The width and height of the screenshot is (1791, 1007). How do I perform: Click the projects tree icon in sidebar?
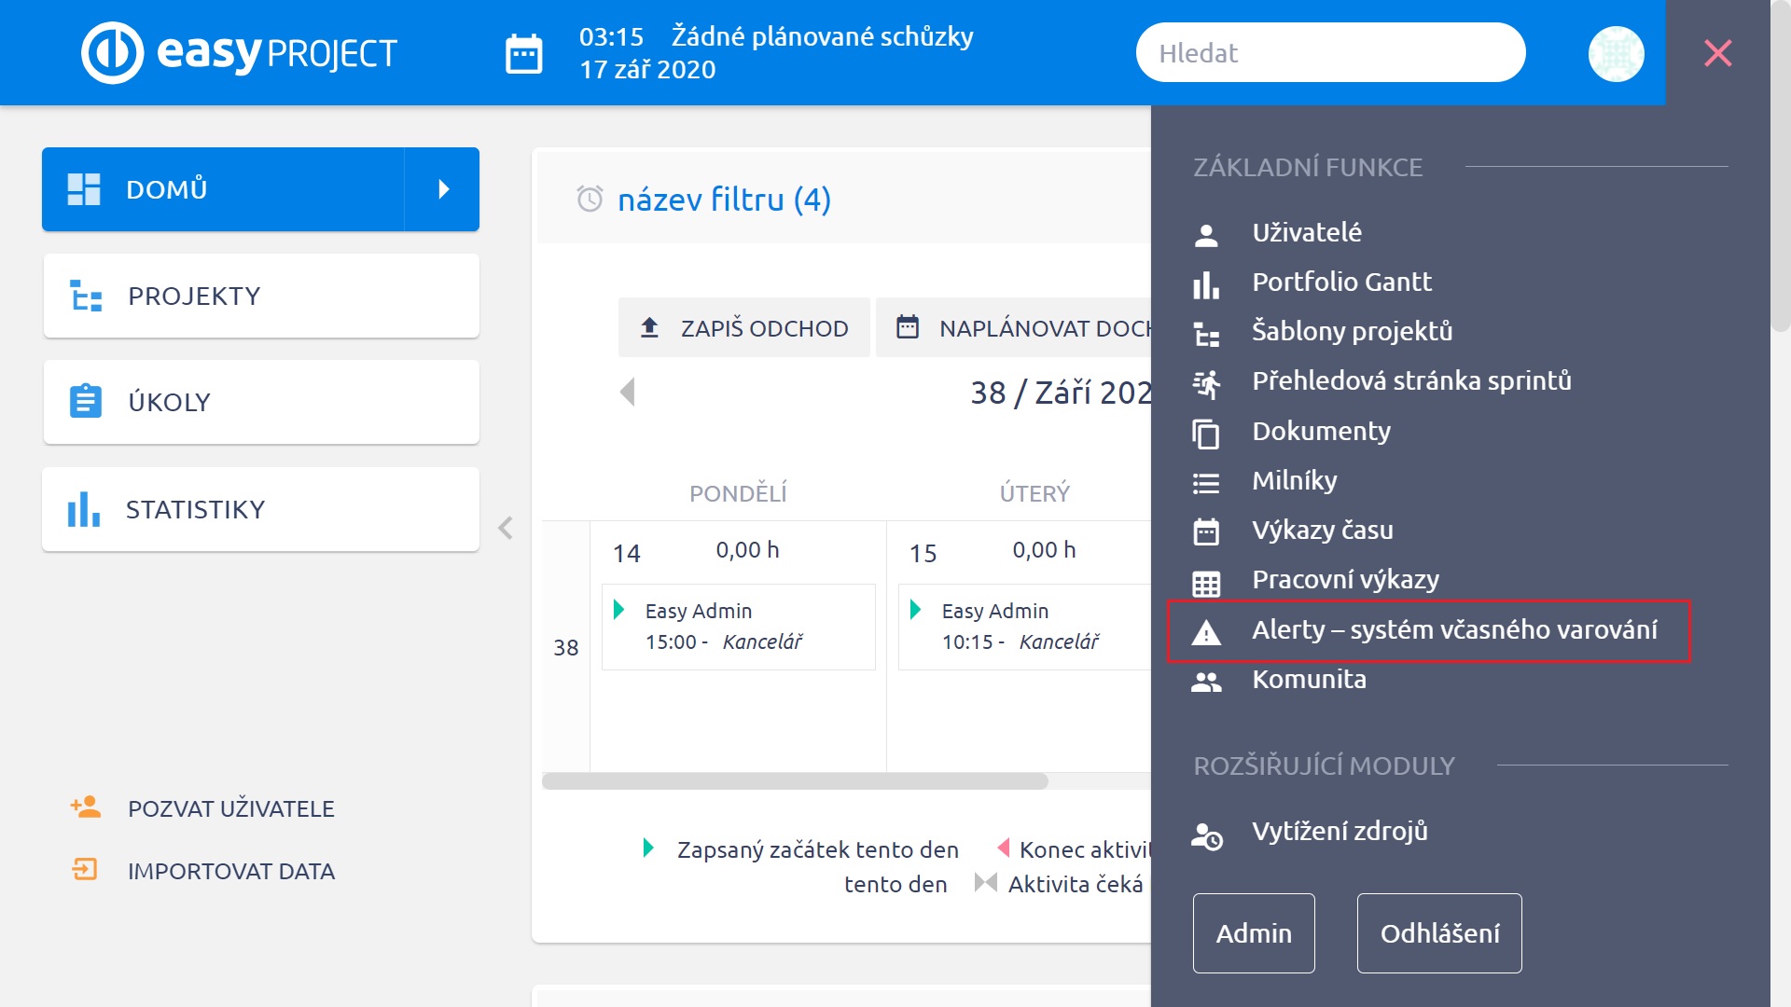(86, 296)
